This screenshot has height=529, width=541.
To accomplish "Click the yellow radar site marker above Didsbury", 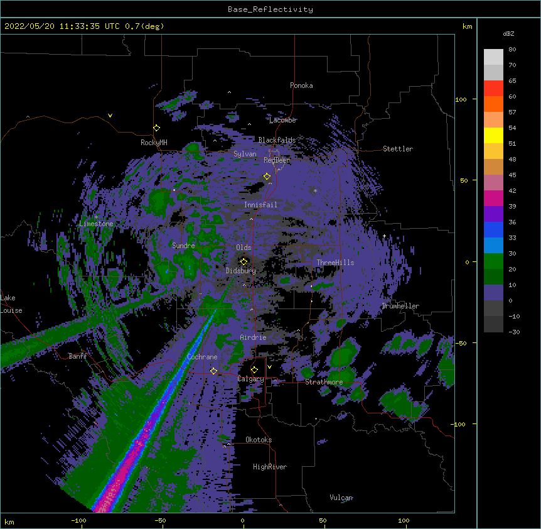I will 244,261.
